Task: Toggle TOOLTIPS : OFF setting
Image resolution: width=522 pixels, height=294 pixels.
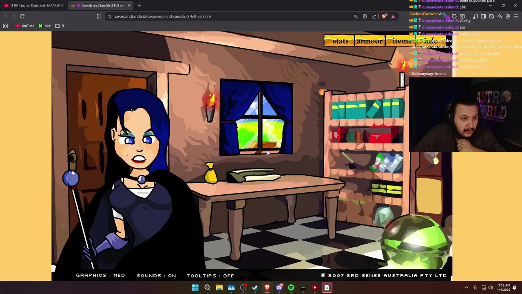Action: point(210,276)
